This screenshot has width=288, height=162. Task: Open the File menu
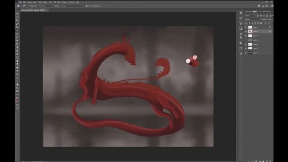pos(20,2)
